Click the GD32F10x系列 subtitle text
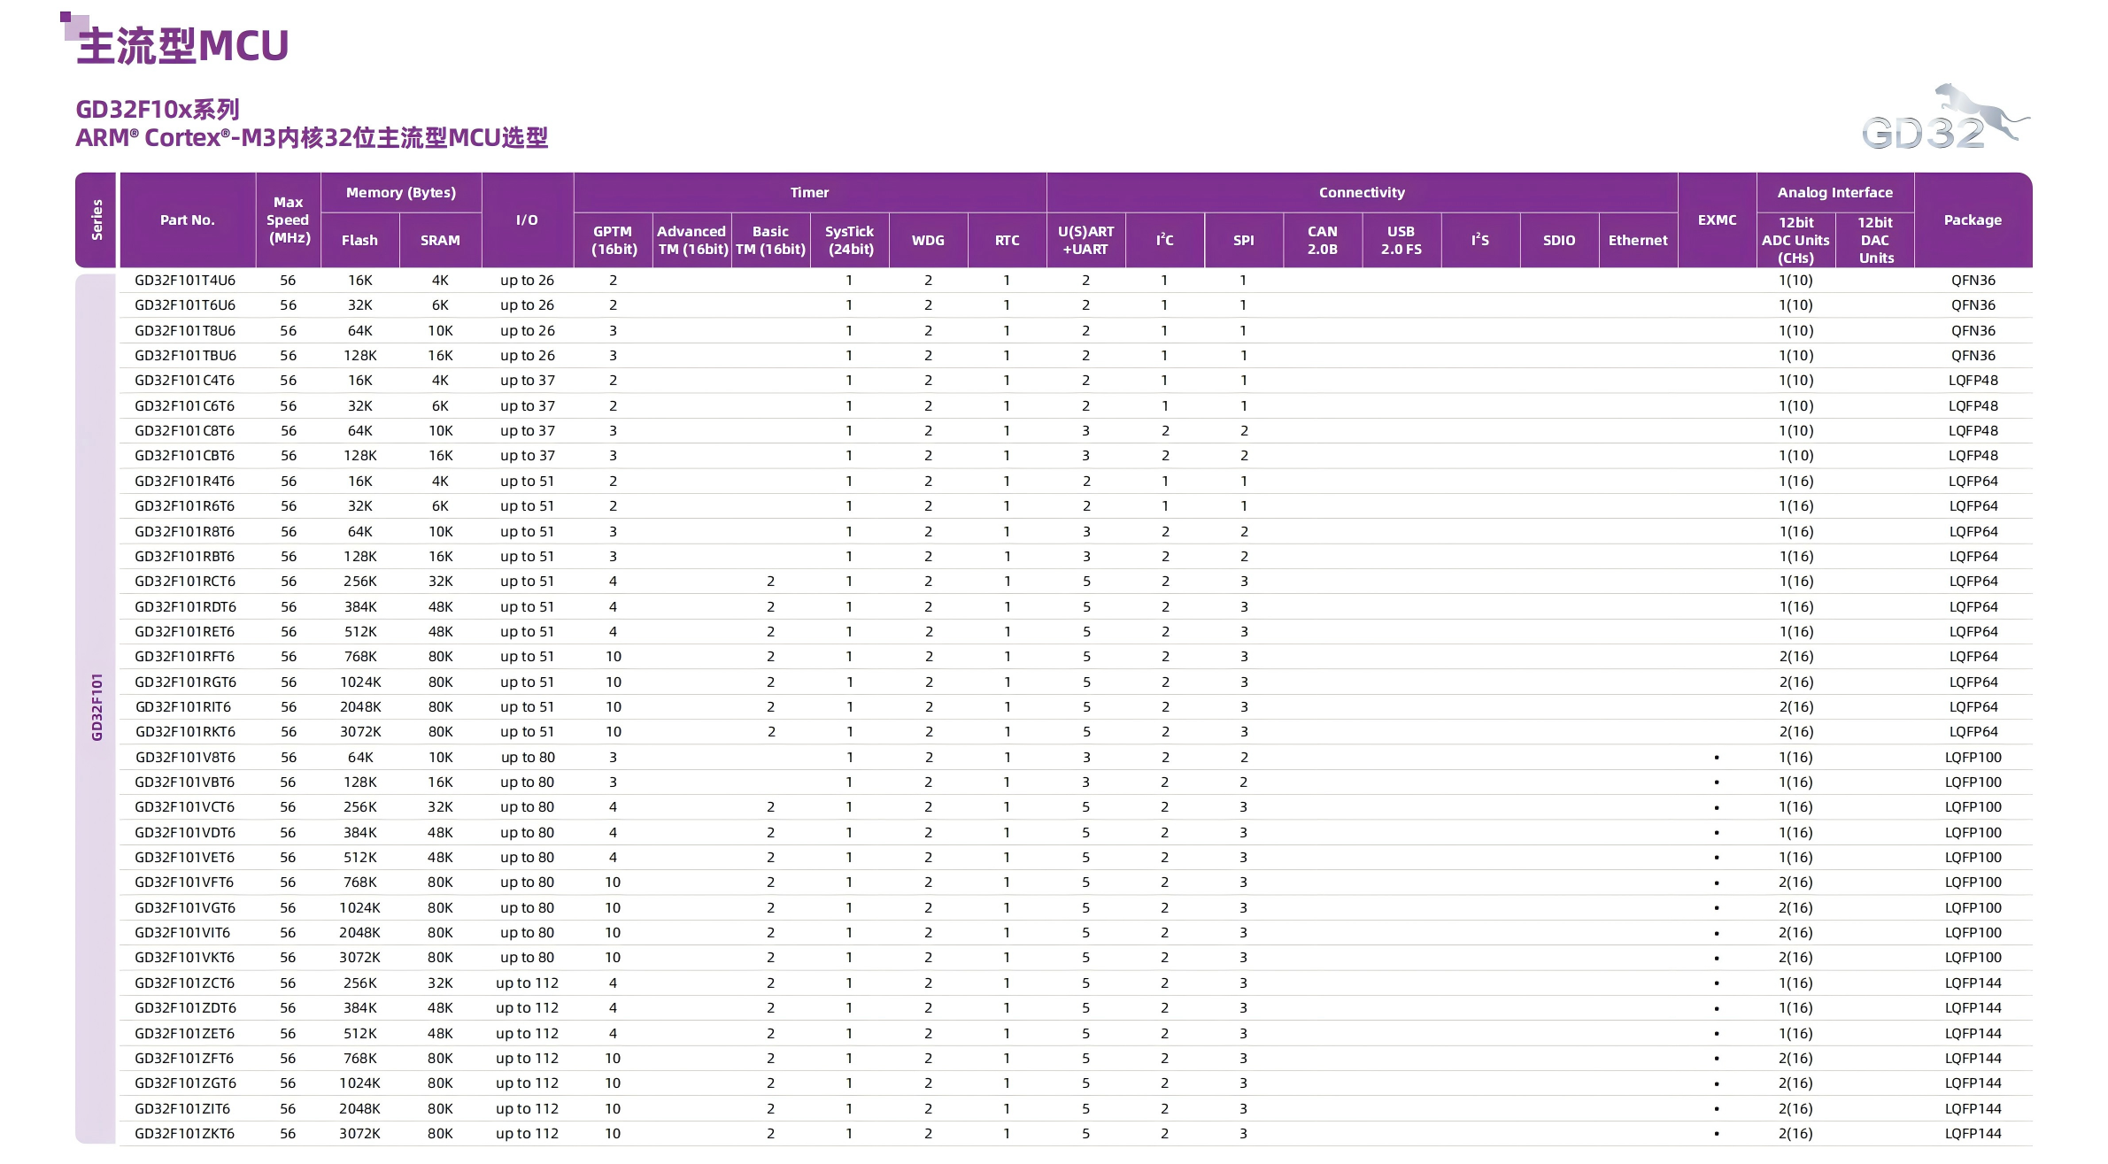The width and height of the screenshot is (2108, 1164). tap(158, 110)
